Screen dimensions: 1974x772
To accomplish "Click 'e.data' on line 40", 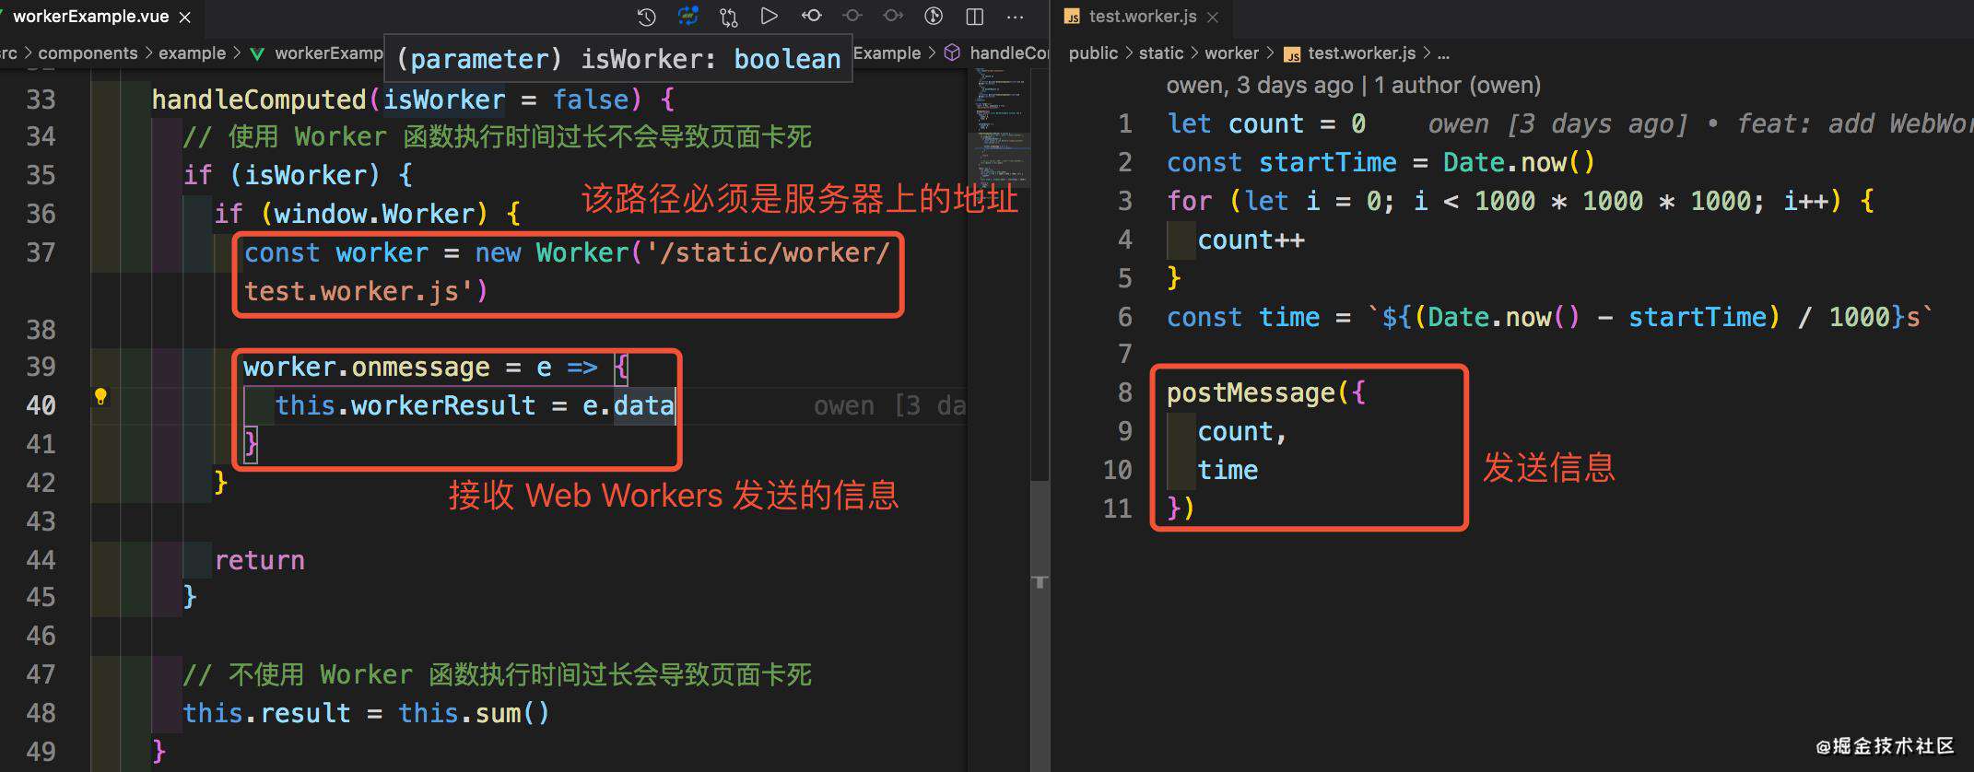I will click(629, 406).
